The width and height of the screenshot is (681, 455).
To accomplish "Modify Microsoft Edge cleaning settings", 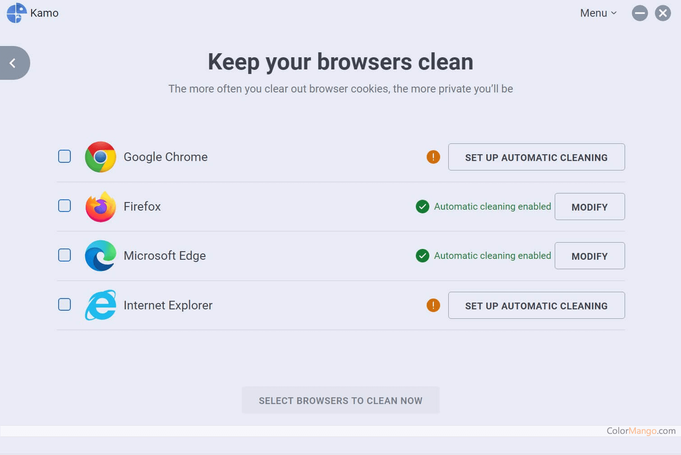I will point(589,256).
